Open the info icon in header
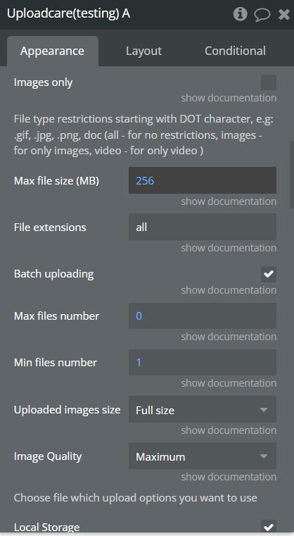294x536 pixels. pyautogui.click(x=240, y=14)
